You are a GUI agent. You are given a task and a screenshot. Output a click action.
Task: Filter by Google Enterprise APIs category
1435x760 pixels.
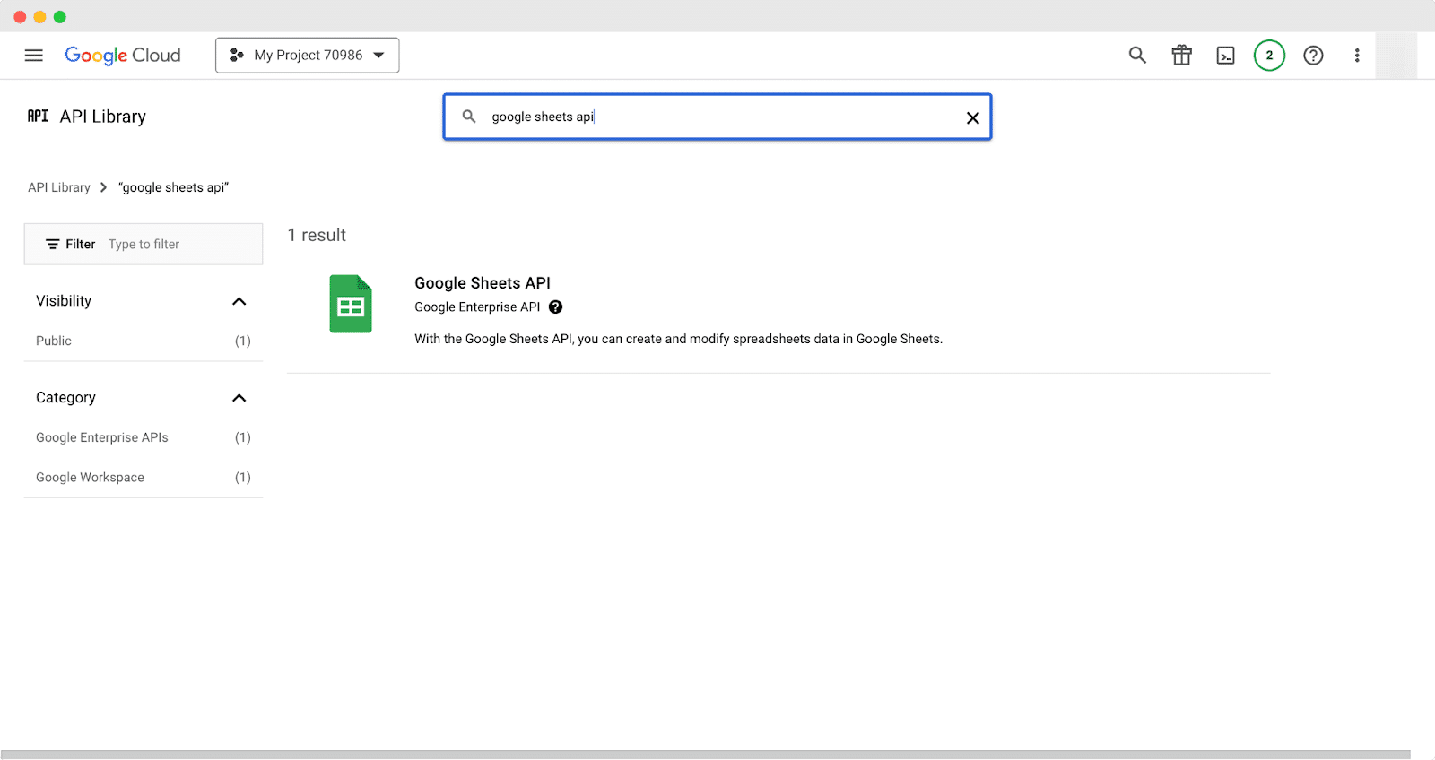143,437
